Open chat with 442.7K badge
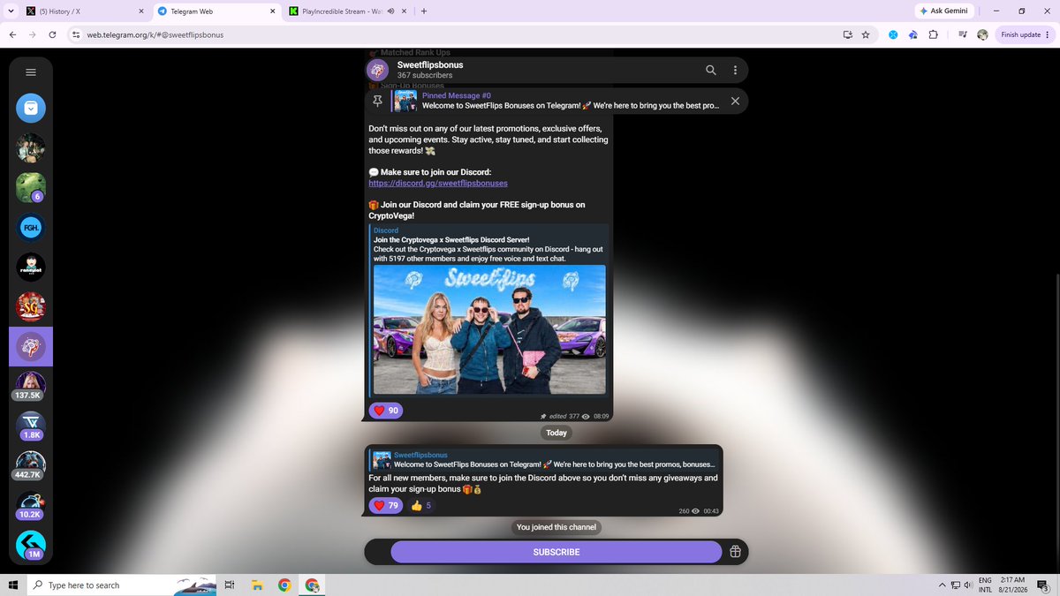 31,466
